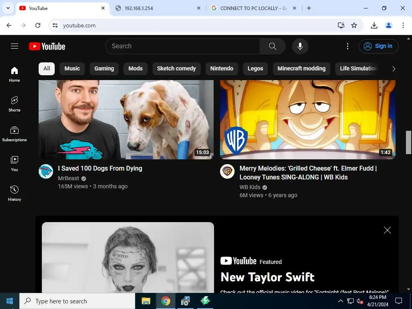Show hidden system tray icons

340,301
